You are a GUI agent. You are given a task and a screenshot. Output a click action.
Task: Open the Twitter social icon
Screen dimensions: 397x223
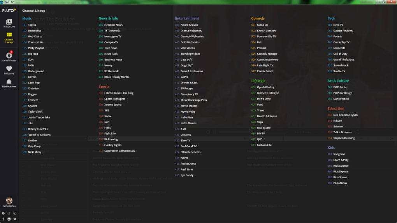click(15, 219)
